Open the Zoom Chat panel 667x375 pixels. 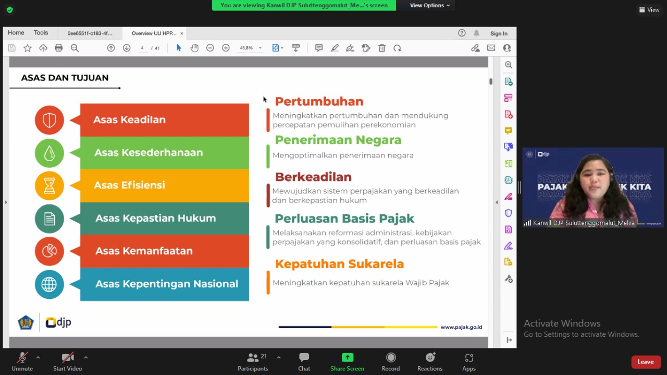(304, 361)
